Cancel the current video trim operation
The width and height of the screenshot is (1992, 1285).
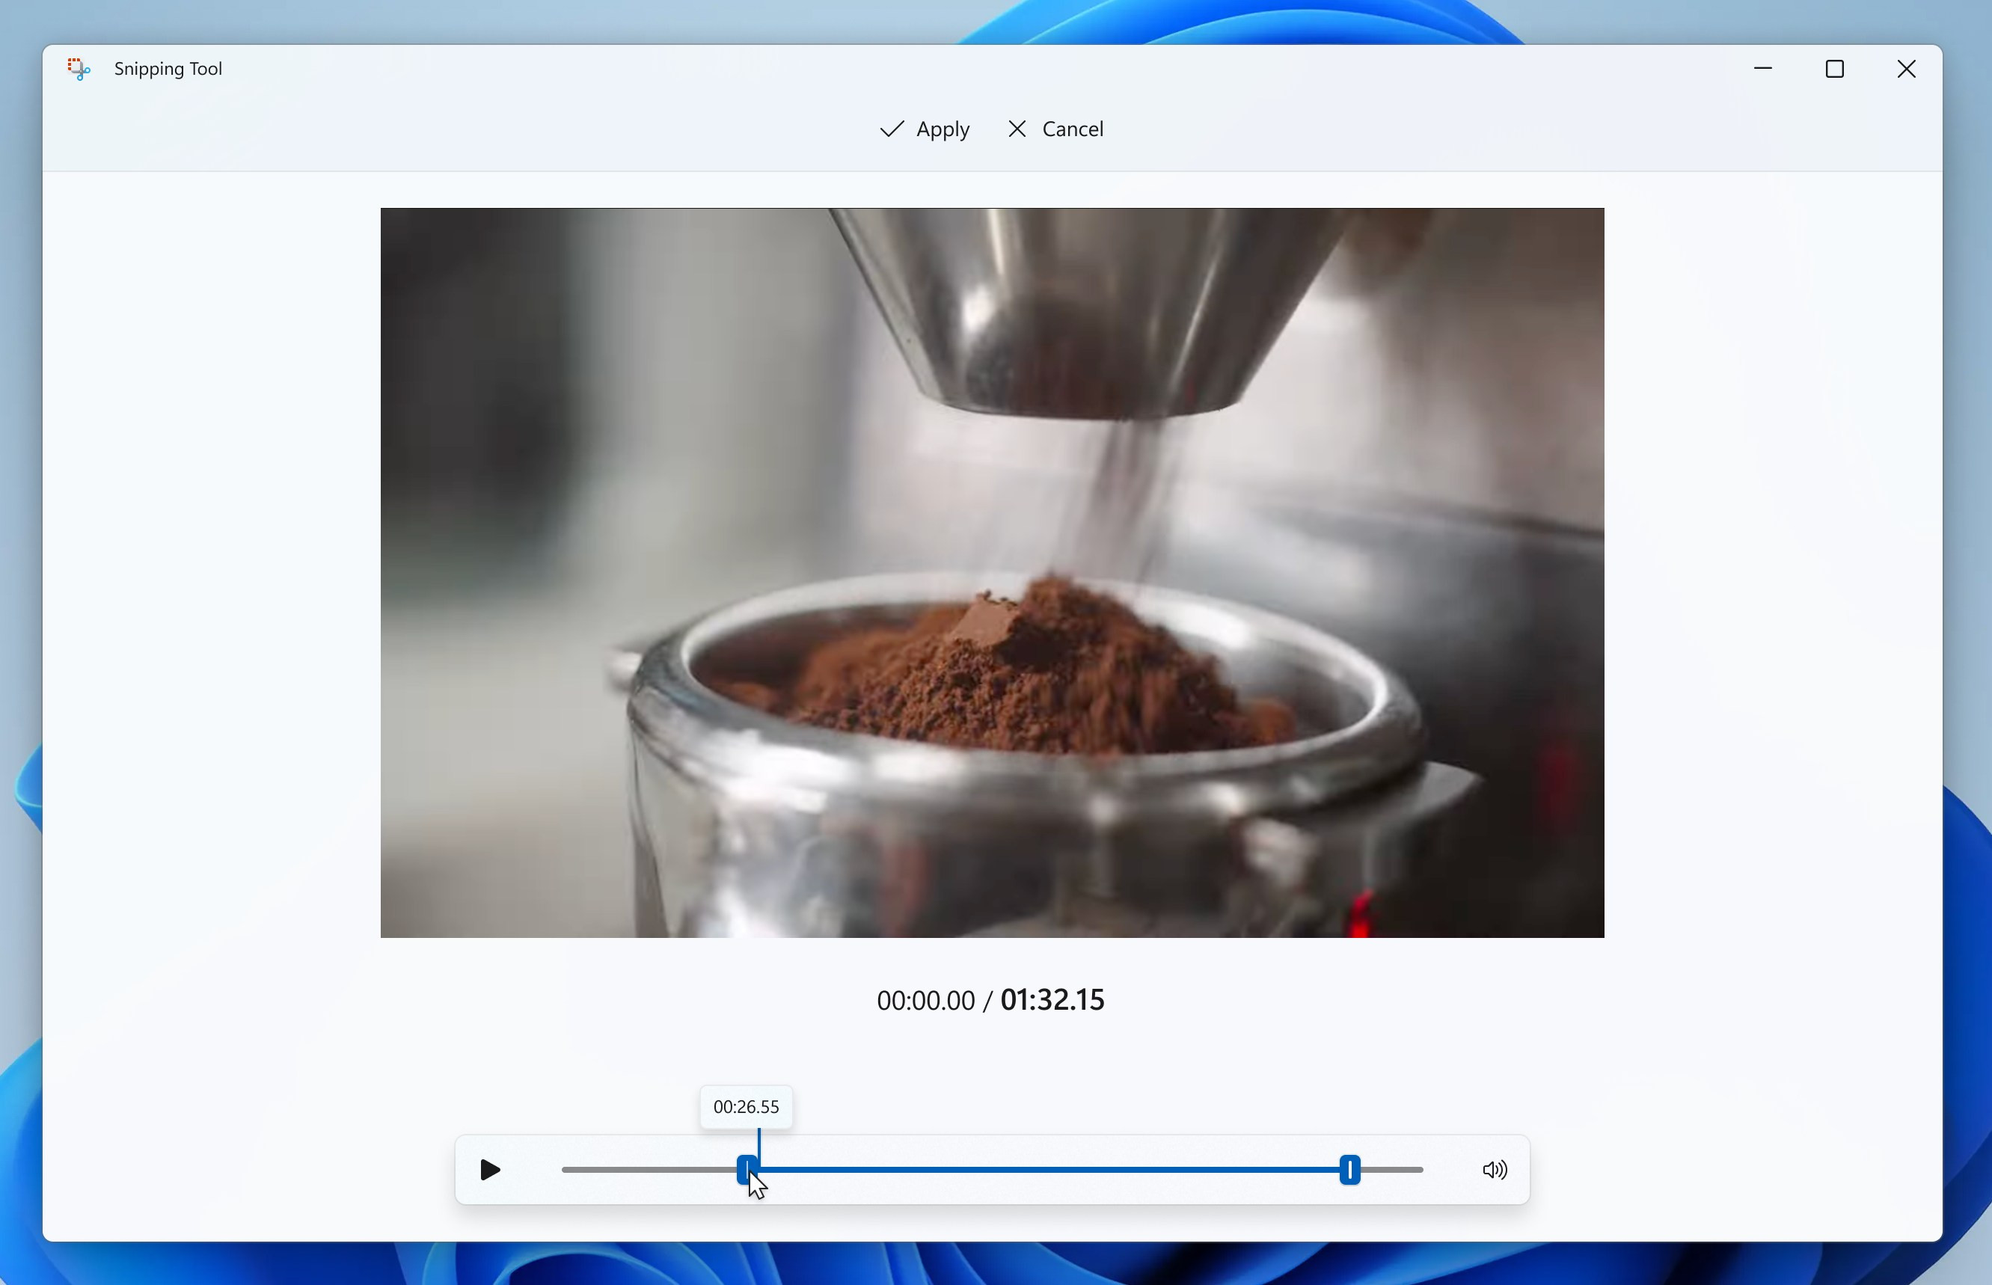[x=1055, y=129]
